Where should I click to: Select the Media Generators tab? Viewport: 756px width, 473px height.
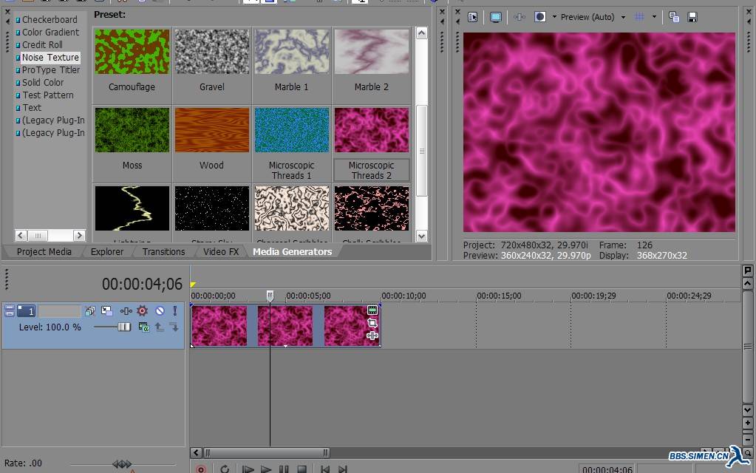tap(292, 252)
